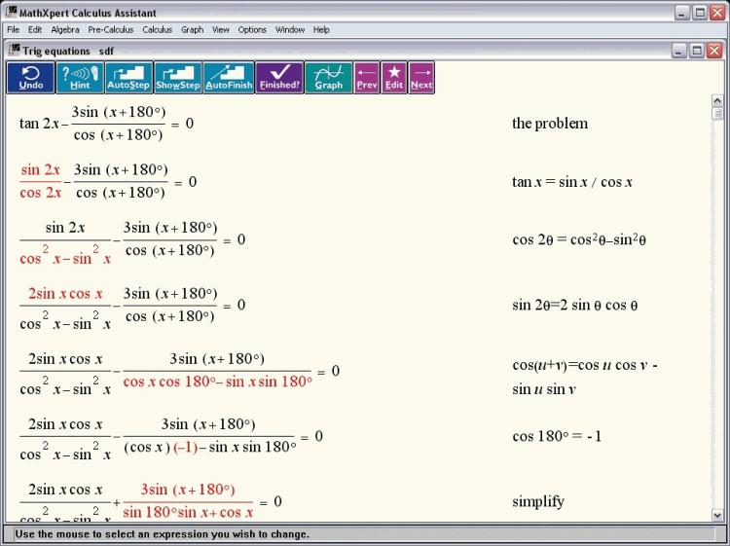Open the Algebra menu
The image size is (730, 546).
(x=65, y=30)
